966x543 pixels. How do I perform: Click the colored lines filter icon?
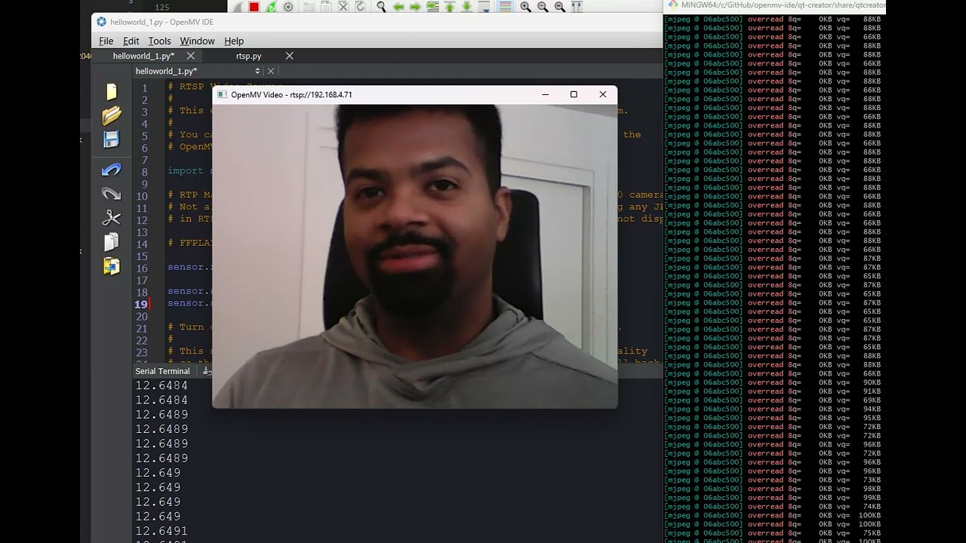[x=505, y=7]
